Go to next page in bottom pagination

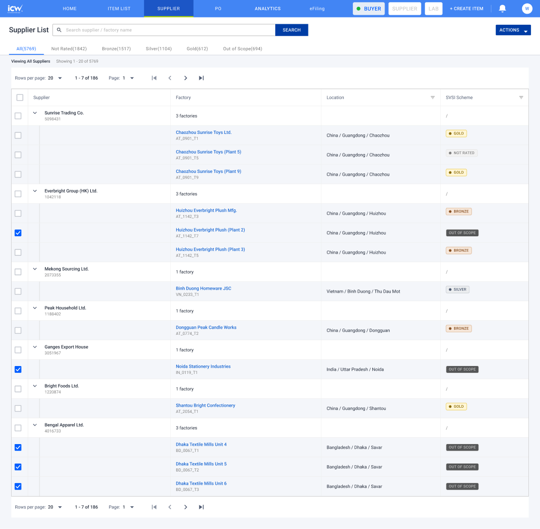coord(186,507)
